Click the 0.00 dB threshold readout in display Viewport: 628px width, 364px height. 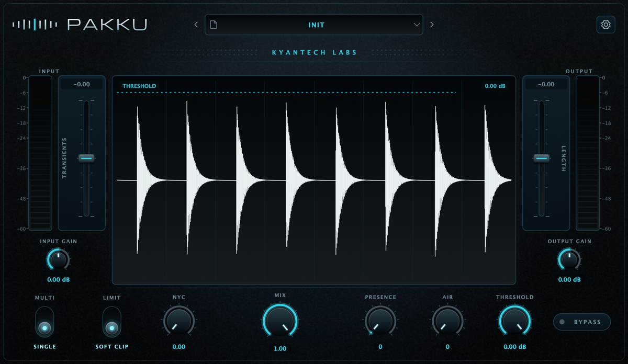(495, 86)
